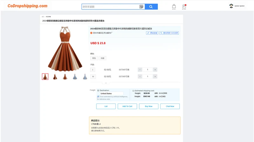Click the estimated shipping cost truck icon
The width and height of the screenshot is (254, 142).
[133, 91]
